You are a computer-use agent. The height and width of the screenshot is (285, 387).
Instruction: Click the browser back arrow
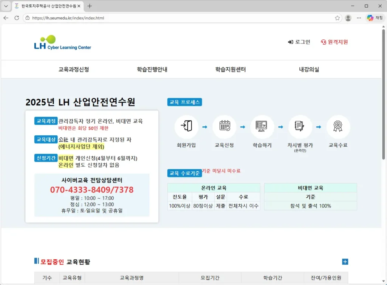pyautogui.click(x=6, y=18)
